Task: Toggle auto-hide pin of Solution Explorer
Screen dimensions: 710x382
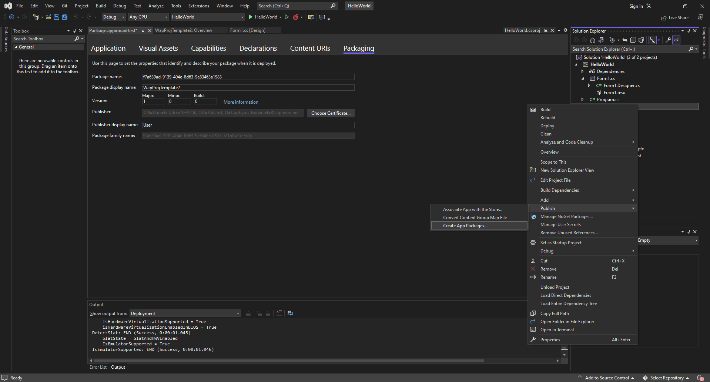Action: (x=689, y=31)
